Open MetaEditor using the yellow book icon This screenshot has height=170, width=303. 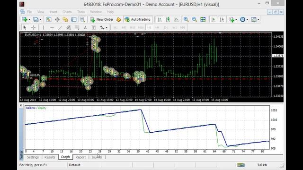click(x=119, y=19)
